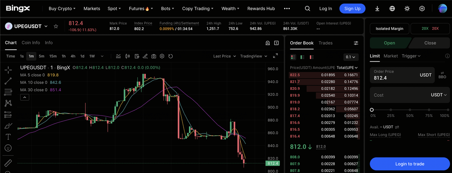The image size is (452, 173).
Task: Switch the theme with the sun icon
Action: pos(407,8)
